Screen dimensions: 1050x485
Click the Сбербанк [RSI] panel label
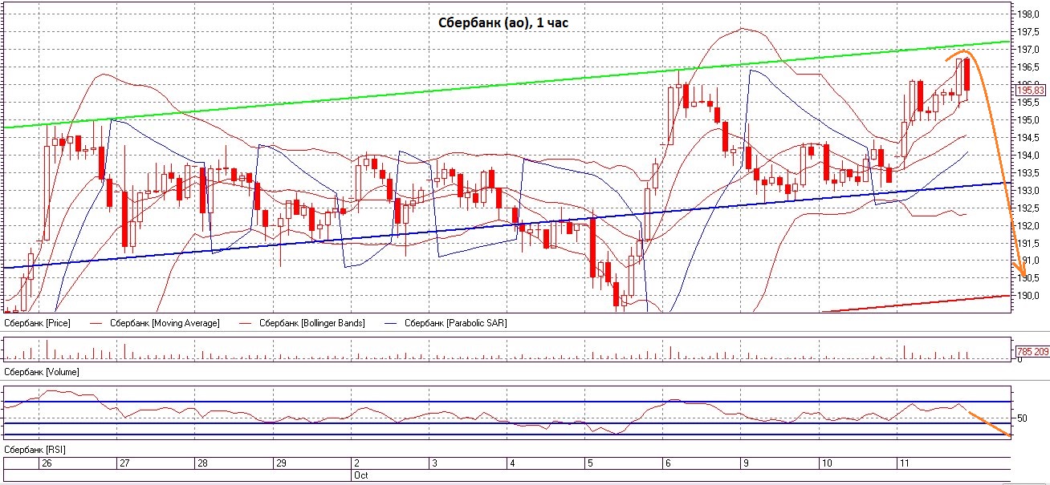(35, 450)
